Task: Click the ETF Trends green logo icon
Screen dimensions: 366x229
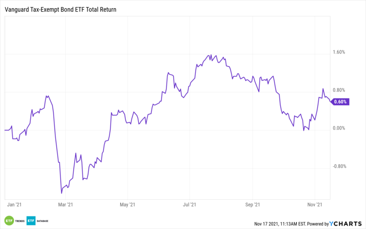Action: [9, 220]
